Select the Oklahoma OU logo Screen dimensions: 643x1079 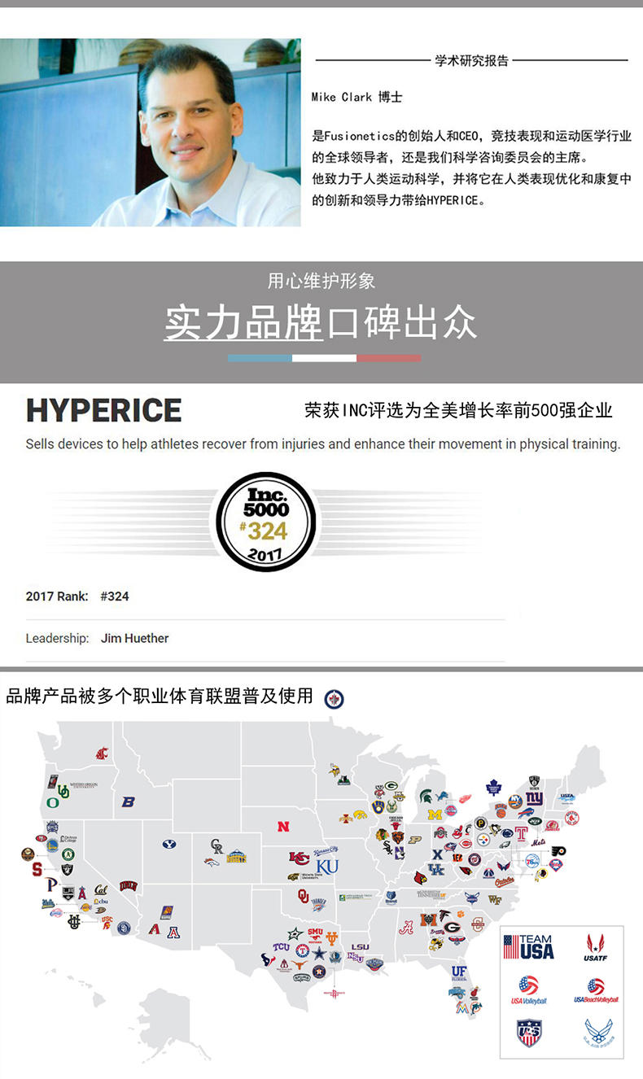pyautogui.click(x=304, y=896)
